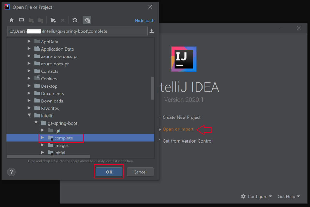Click the Delete X toolbar icon
The image size is (310, 207).
click(63, 20)
